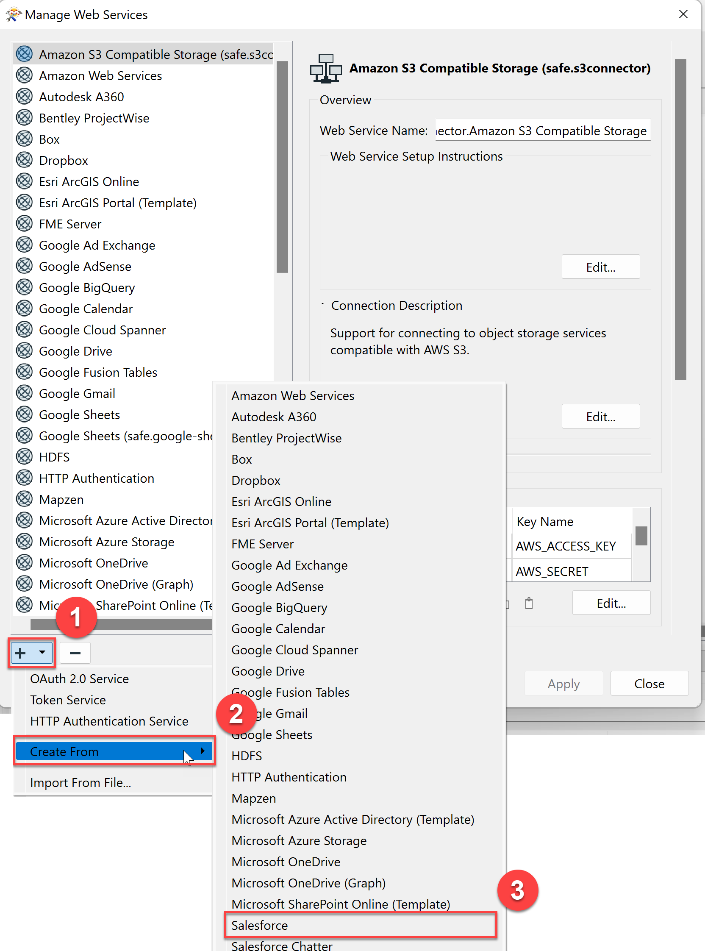Select Import From File... menu entry
This screenshot has height=951, width=705.
click(80, 783)
